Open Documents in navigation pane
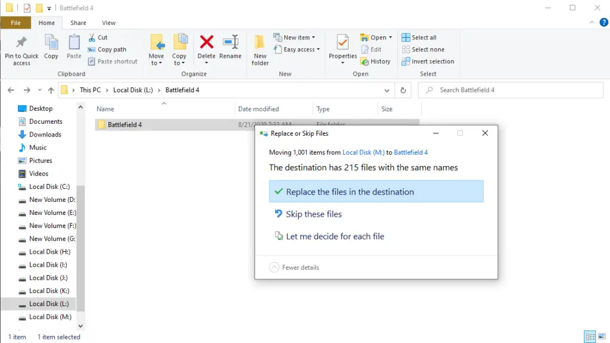 click(45, 121)
